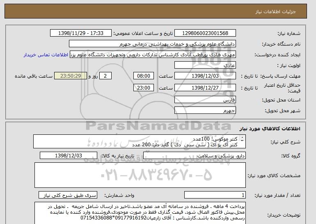Click the section title اطلاعات کالاهای مورد نیاز
The height and width of the screenshot is (224, 316).
[270, 129]
